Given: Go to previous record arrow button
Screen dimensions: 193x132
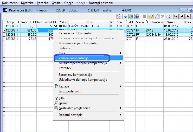Looking at the screenshot, I should tap(182, 16).
